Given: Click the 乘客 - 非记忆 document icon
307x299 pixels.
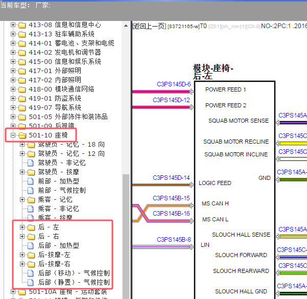Looking at the screenshot, I should click(x=31, y=209).
